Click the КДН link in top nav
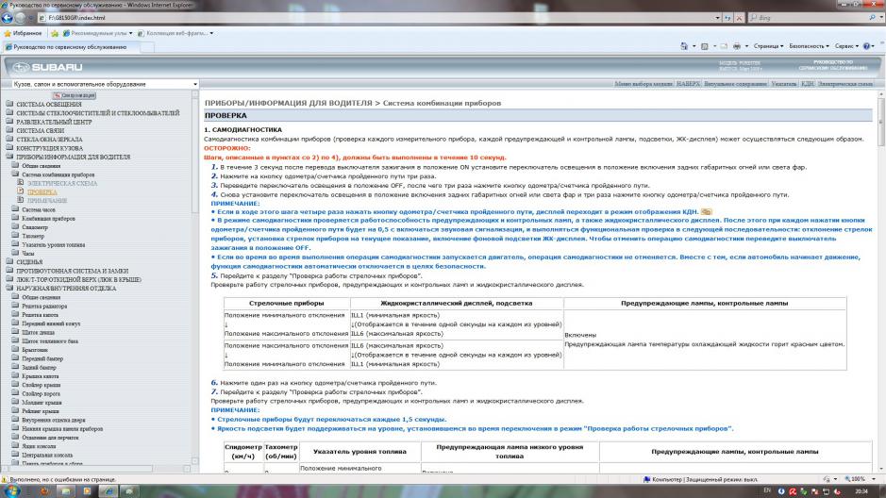The image size is (886, 498). click(807, 84)
